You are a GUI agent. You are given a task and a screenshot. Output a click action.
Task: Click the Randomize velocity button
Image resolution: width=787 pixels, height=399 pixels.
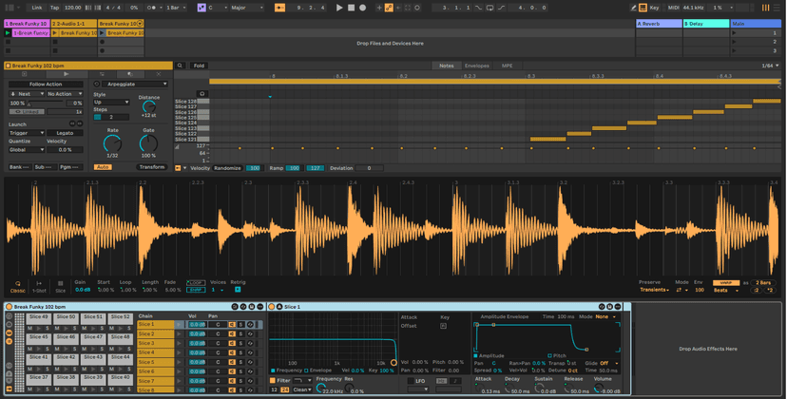pos(227,168)
